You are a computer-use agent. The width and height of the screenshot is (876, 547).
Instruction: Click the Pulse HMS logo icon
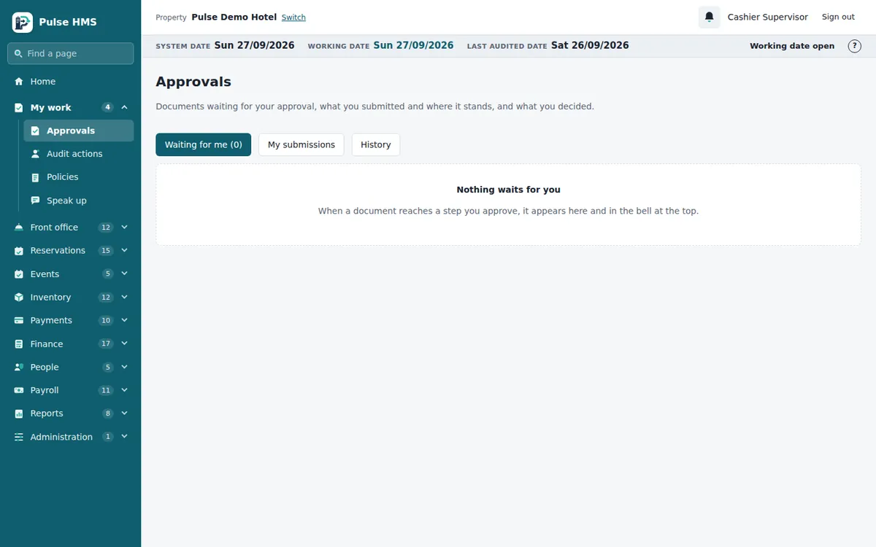pyautogui.click(x=23, y=22)
